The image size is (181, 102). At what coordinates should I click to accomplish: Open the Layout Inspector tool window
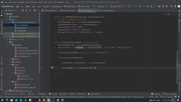(170, 94)
